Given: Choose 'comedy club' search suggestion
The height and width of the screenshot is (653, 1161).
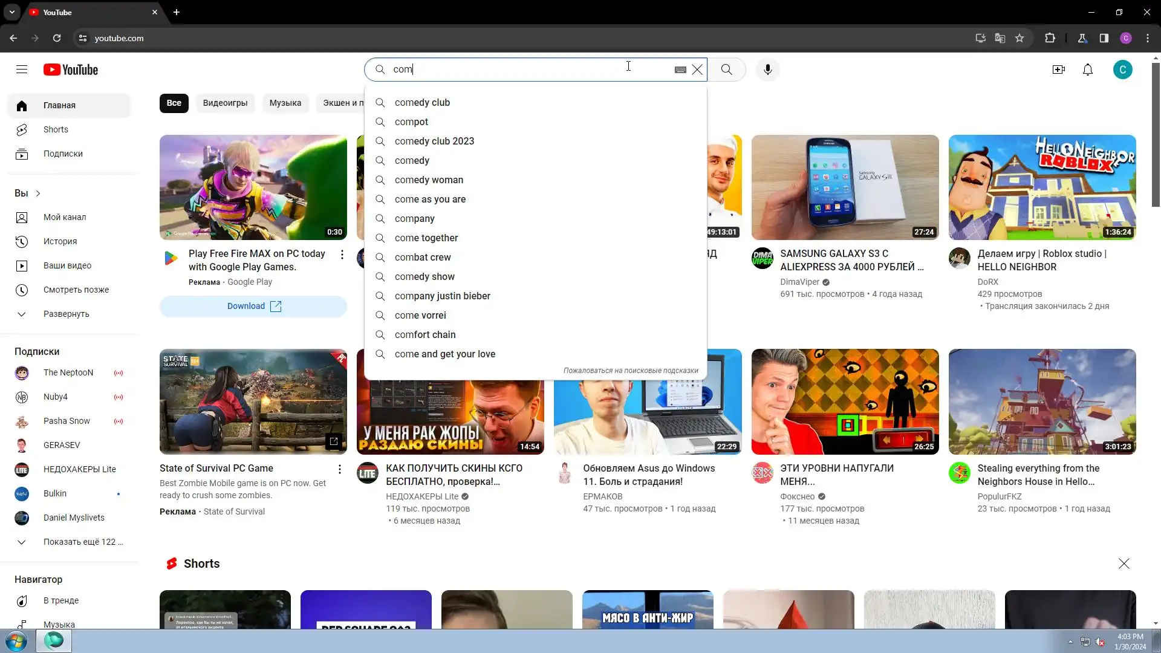Looking at the screenshot, I should coord(422,102).
